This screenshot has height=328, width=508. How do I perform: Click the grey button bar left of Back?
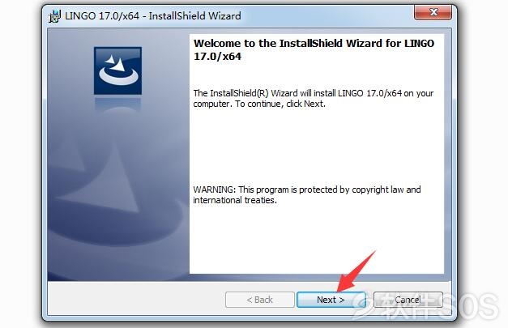(136, 299)
